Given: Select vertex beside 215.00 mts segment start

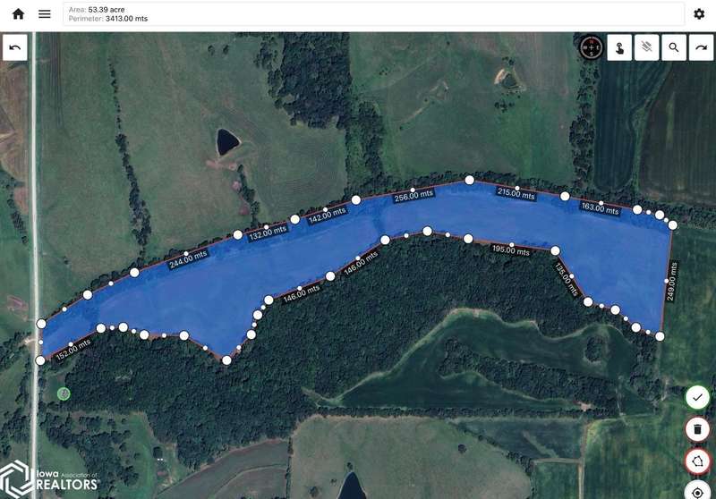Looking at the screenshot, I should (x=469, y=180).
